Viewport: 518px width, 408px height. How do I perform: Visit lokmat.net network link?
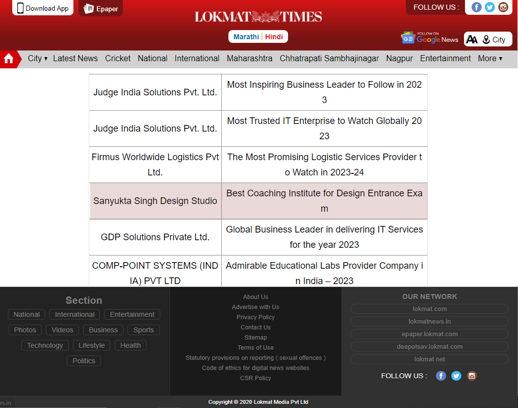coord(429,359)
